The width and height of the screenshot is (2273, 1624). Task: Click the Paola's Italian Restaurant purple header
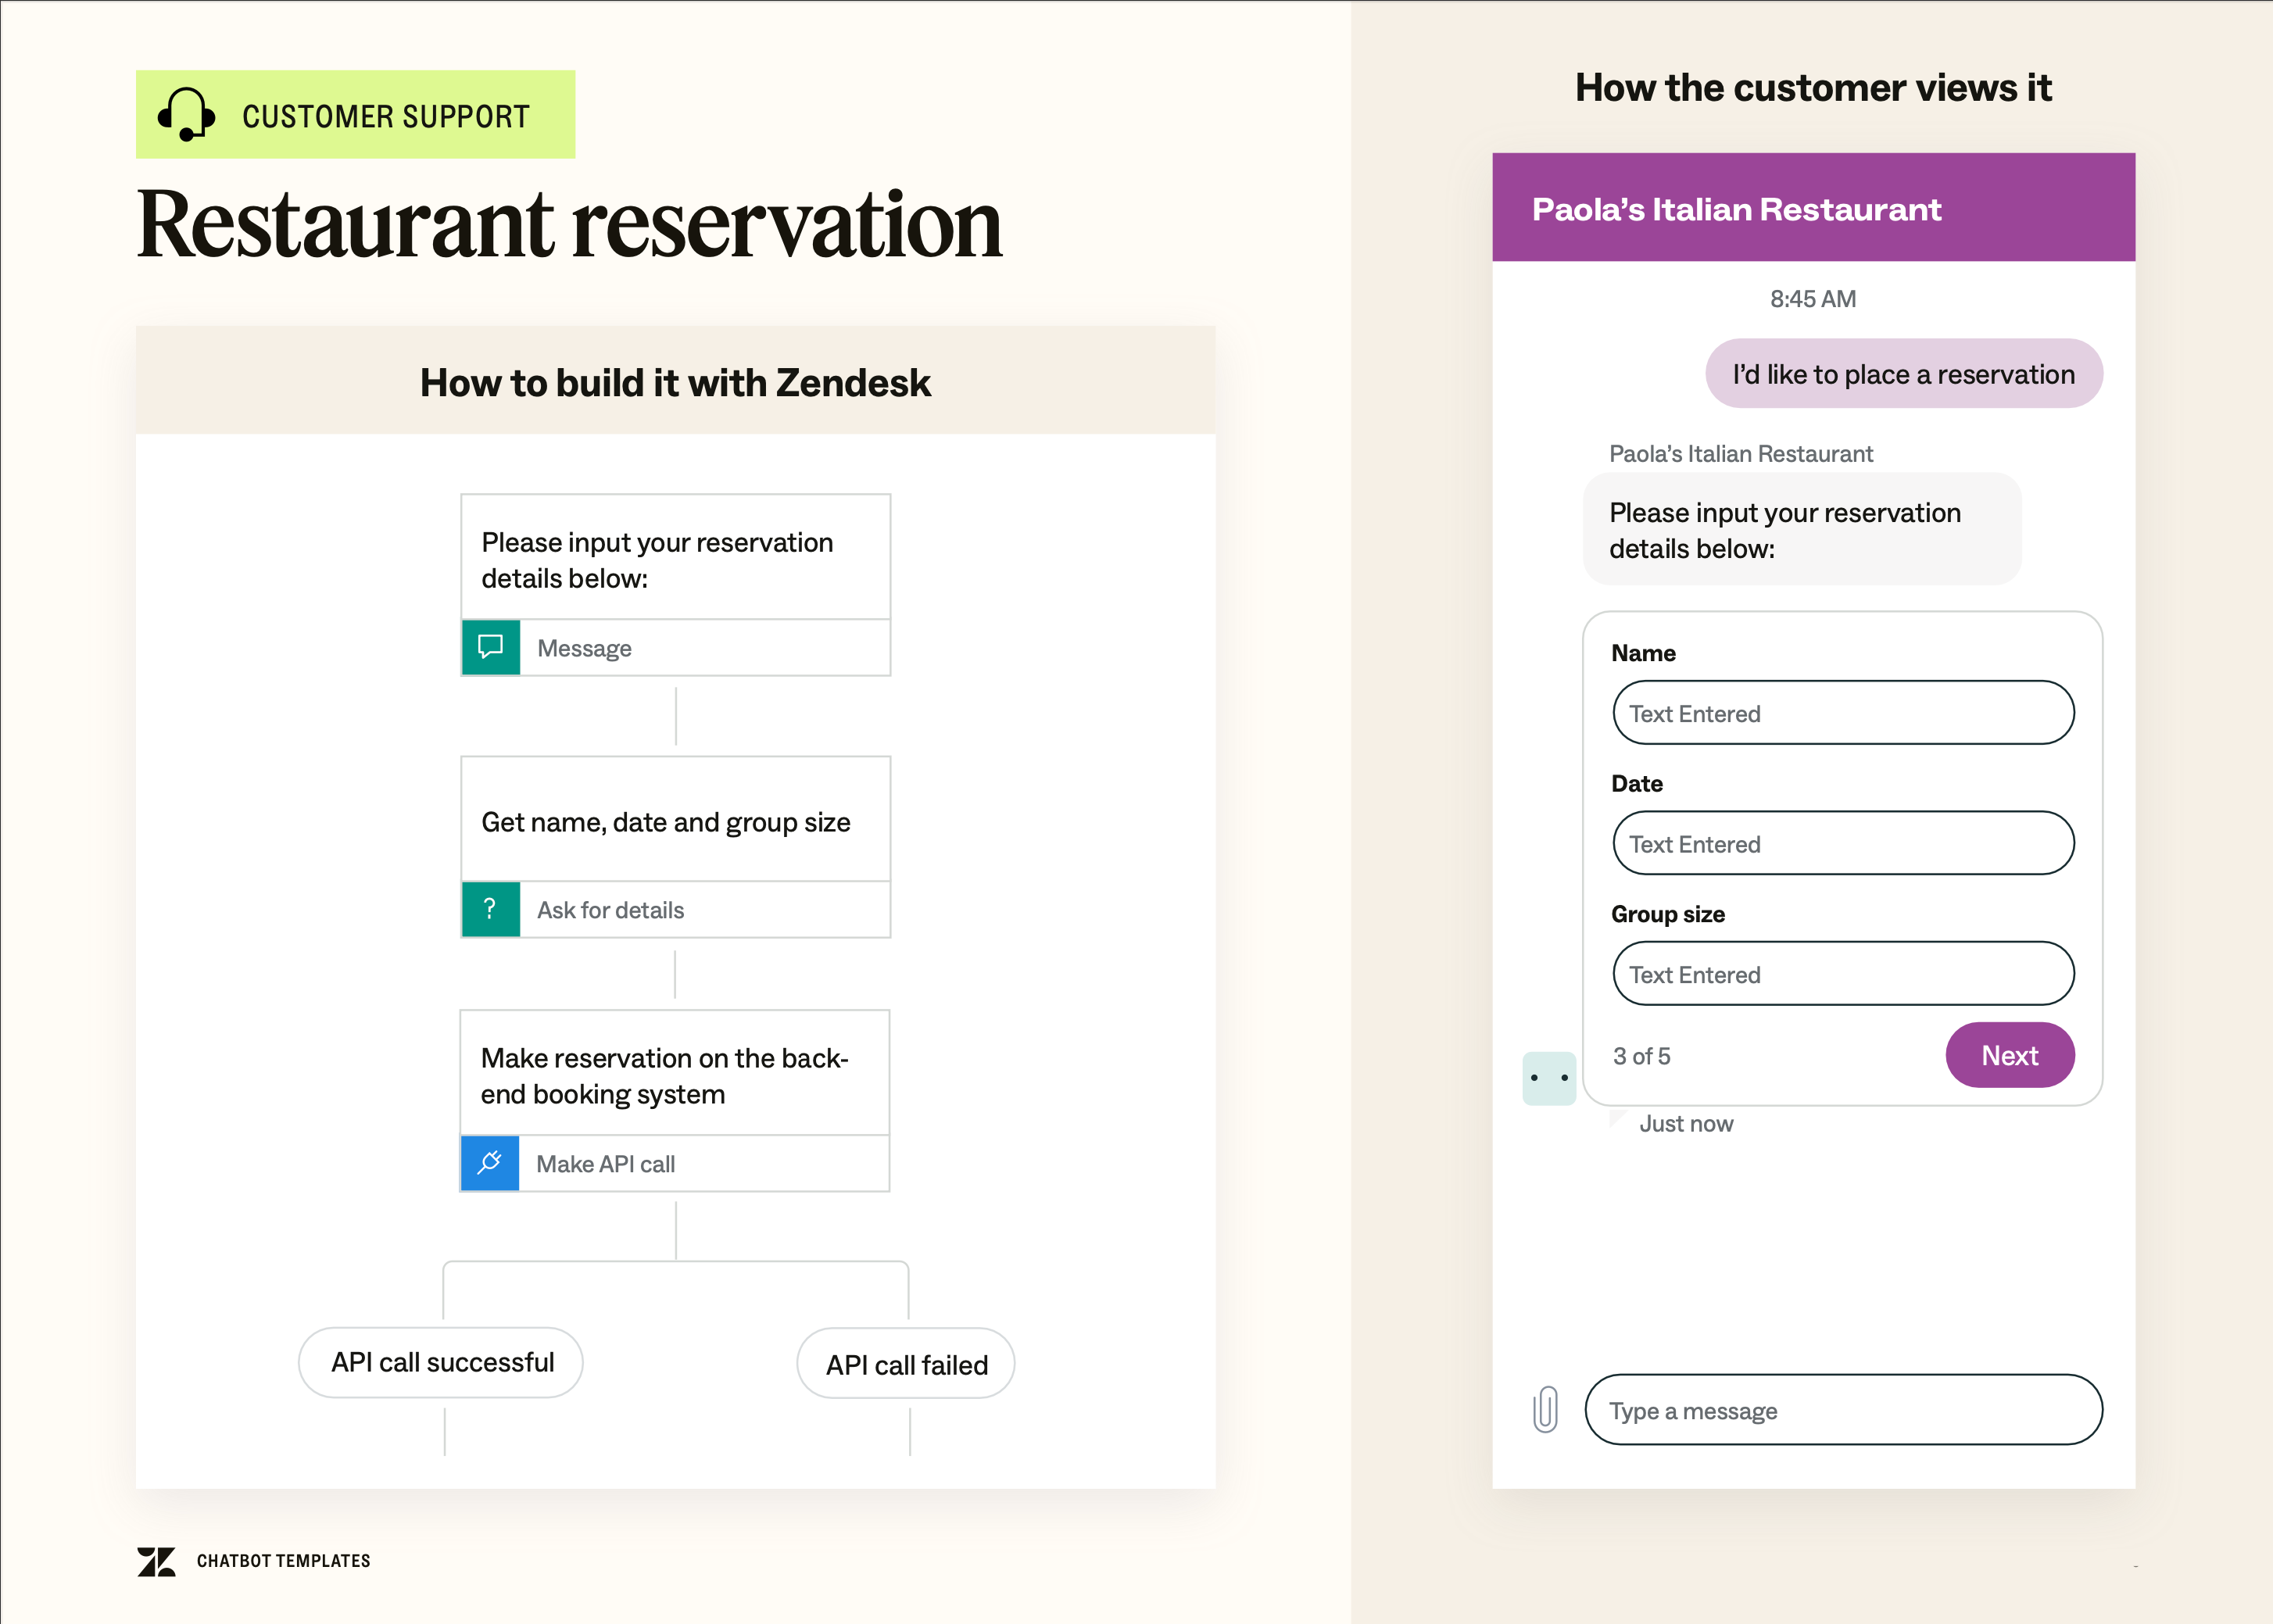point(1812,208)
